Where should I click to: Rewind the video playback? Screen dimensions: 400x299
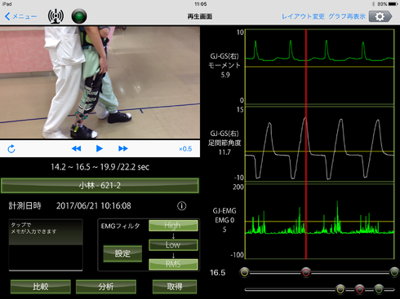click(x=76, y=148)
